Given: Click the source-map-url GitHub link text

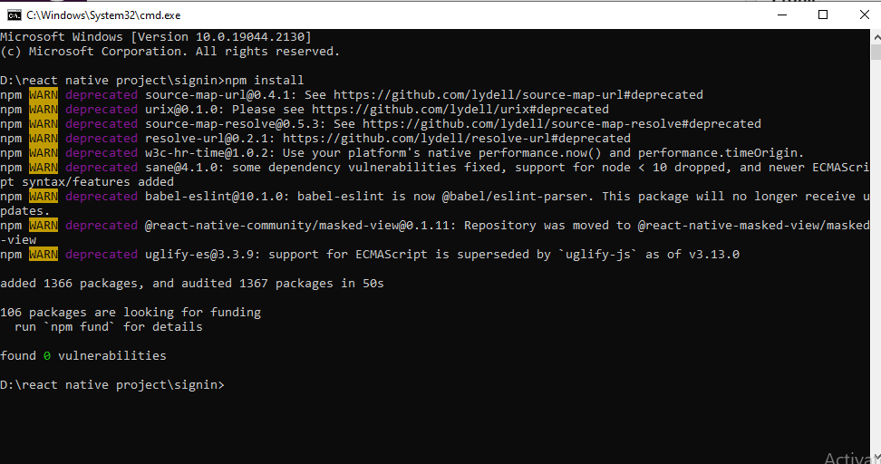Looking at the screenshot, I should (518, 94).
